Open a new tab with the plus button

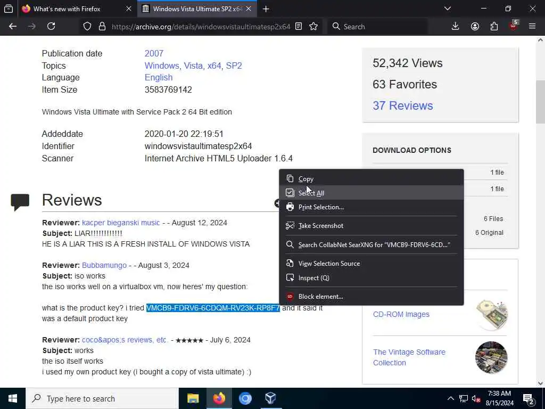point(266,9)
